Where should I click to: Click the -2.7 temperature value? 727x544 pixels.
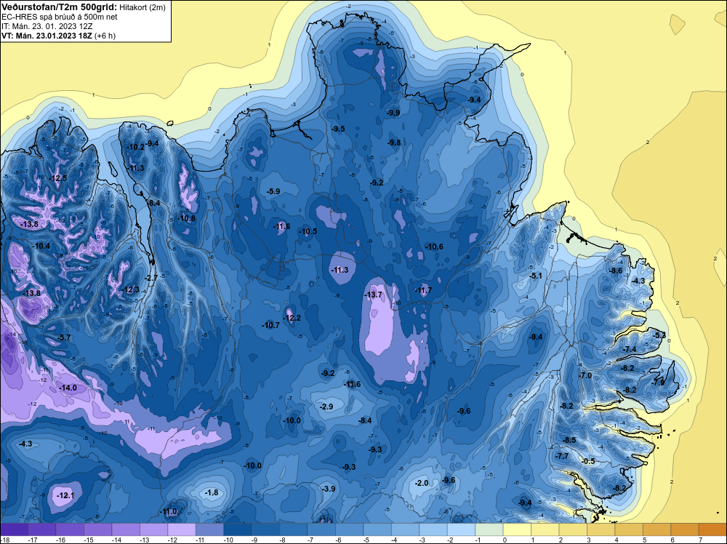pos(151,278)
